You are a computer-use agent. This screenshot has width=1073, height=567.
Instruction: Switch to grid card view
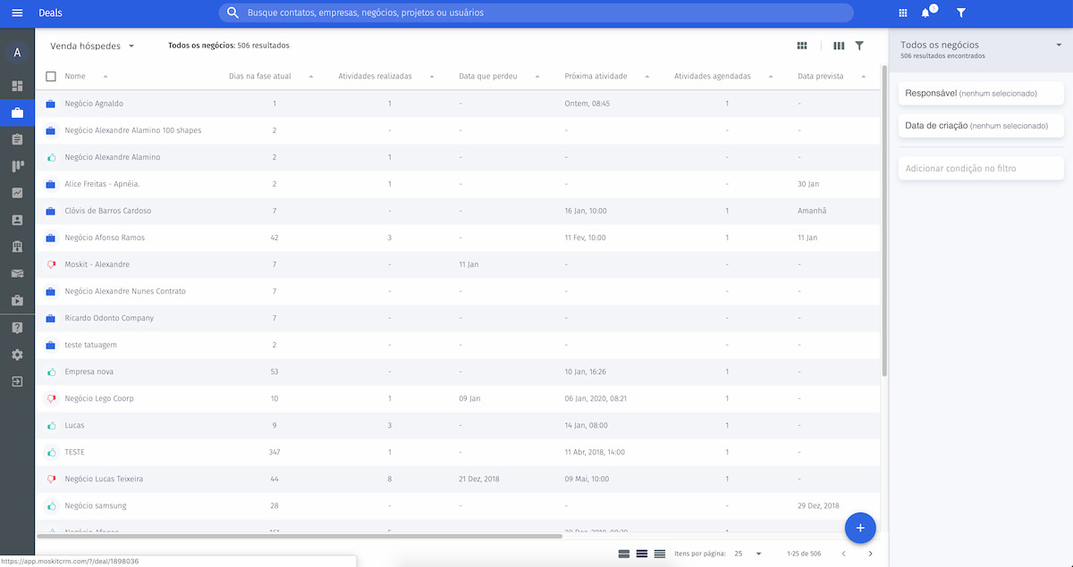(802, 46)
